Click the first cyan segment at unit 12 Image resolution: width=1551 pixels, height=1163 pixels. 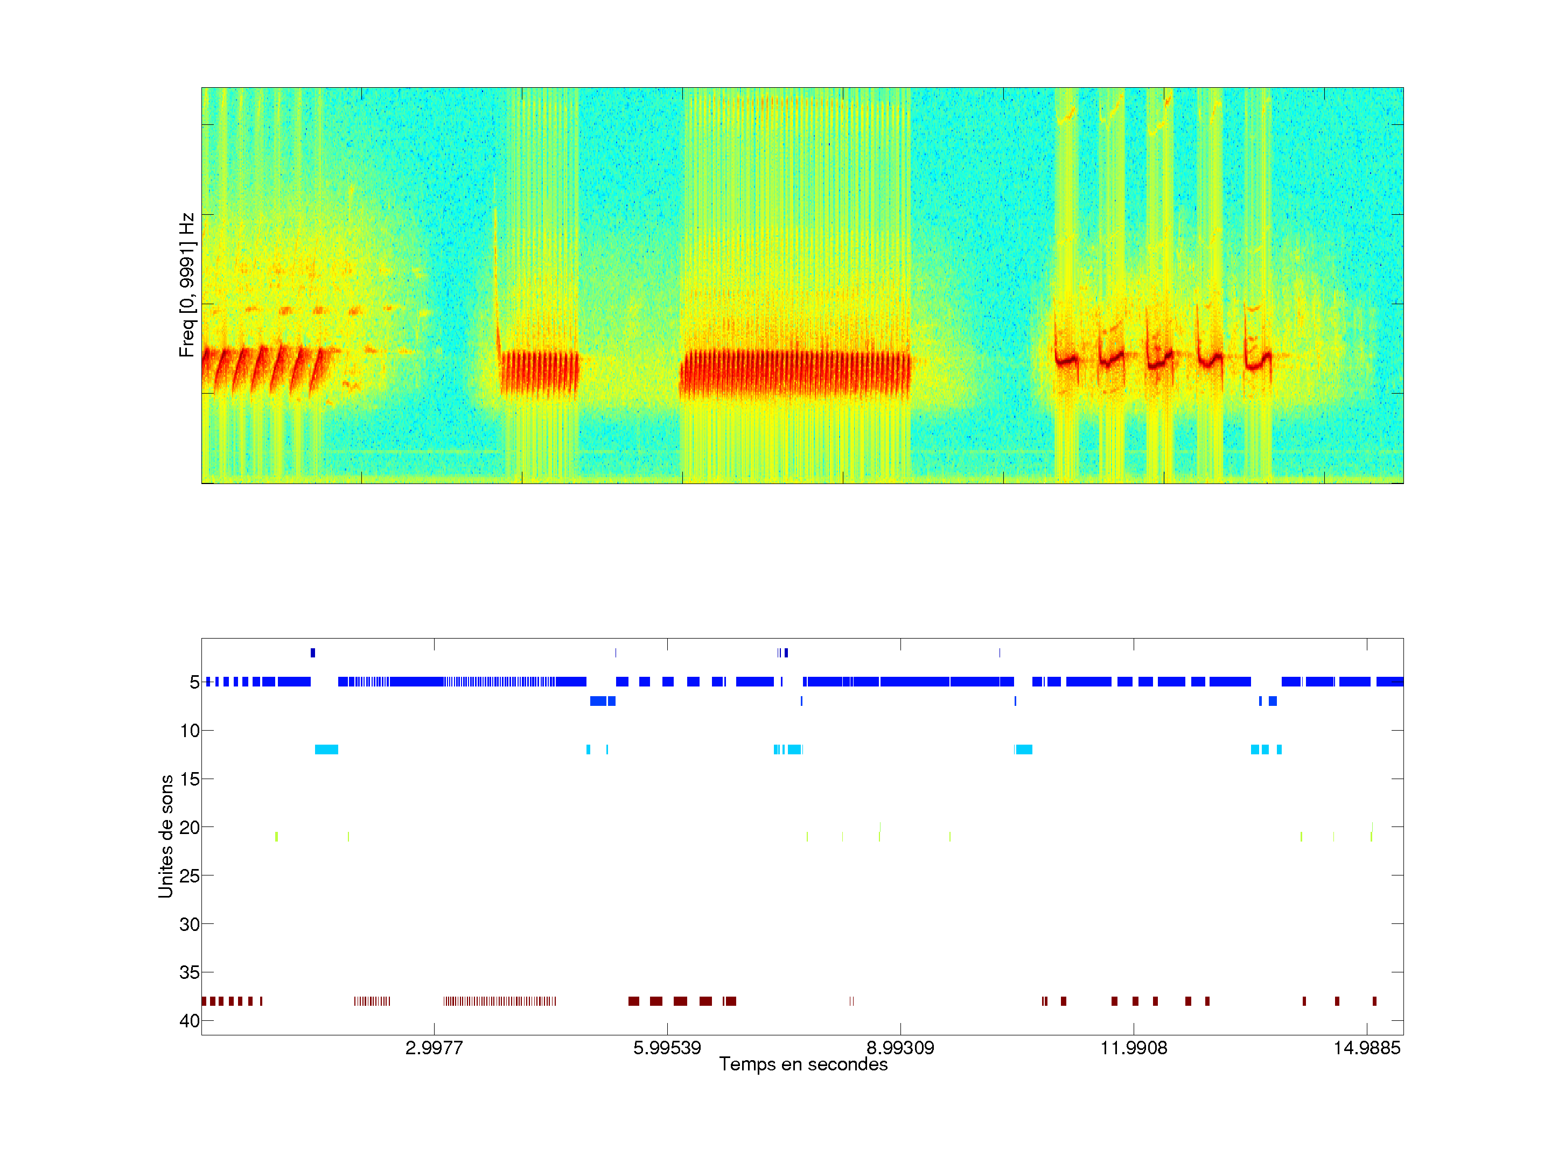pyautogui.click(x=326, y=749)
